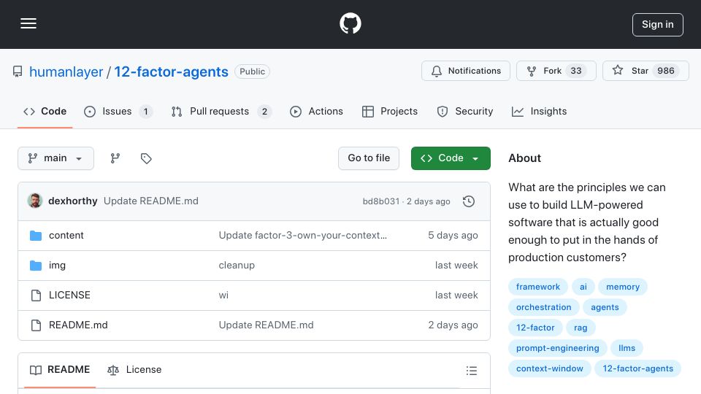This screenshot has width=701, height=394.
Task: Click the memory topic tag
Action: pos(623,287)
